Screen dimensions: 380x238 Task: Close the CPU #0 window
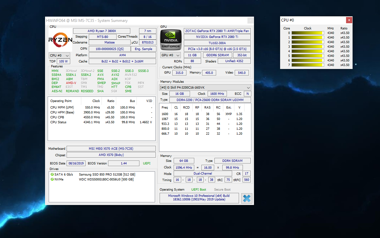[x=349, y=20]
